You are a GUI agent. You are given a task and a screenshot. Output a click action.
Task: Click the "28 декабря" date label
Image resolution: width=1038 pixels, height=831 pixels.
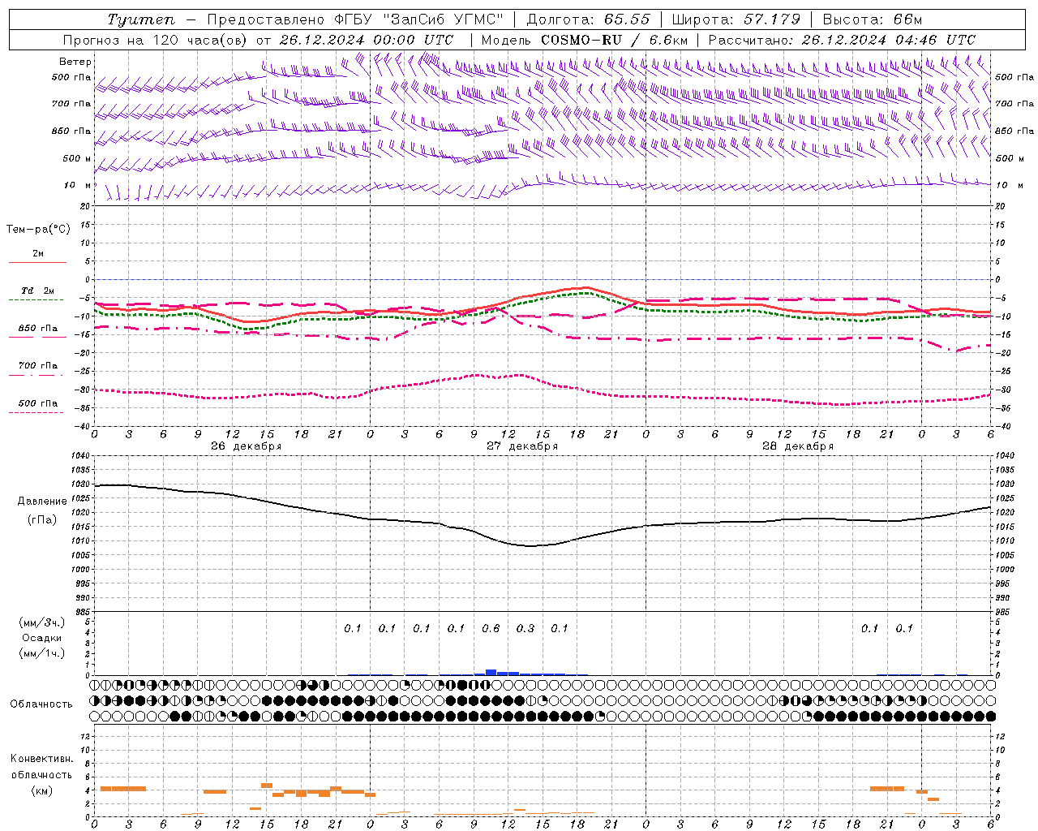coord(798,446)
